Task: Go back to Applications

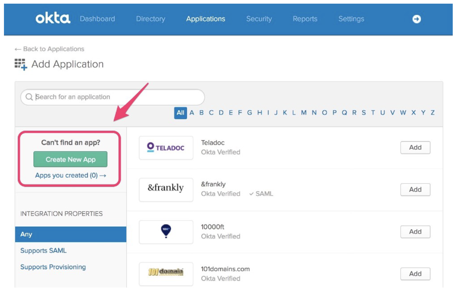Action: tap(49, 49)
